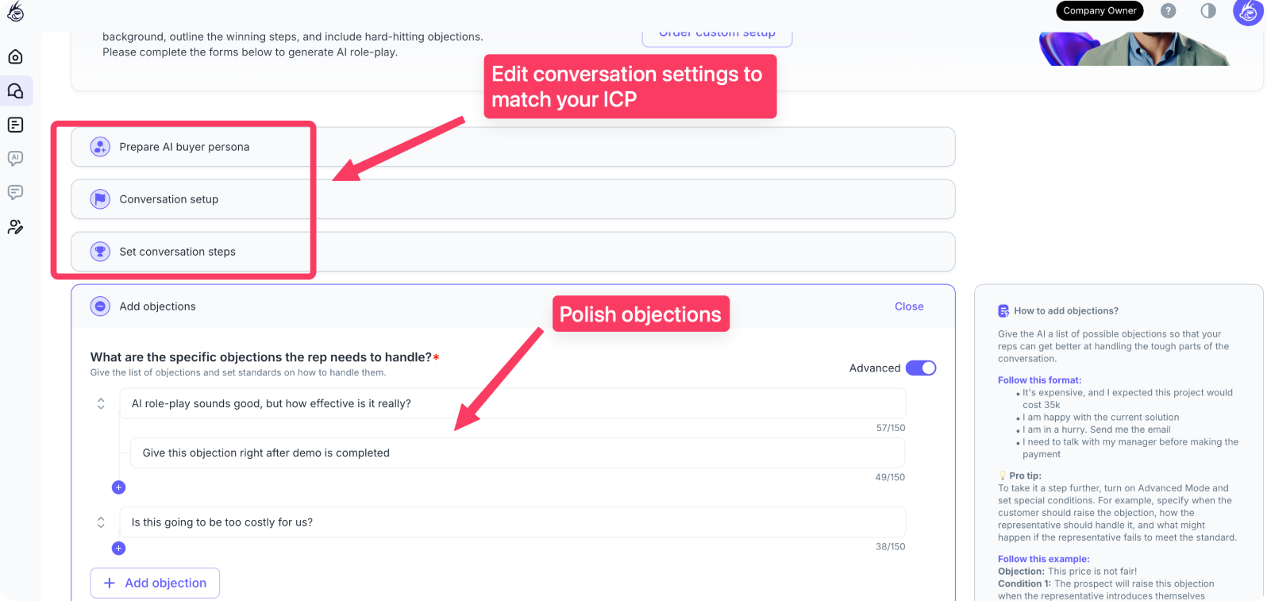Open the user profile avatar

1248,11
